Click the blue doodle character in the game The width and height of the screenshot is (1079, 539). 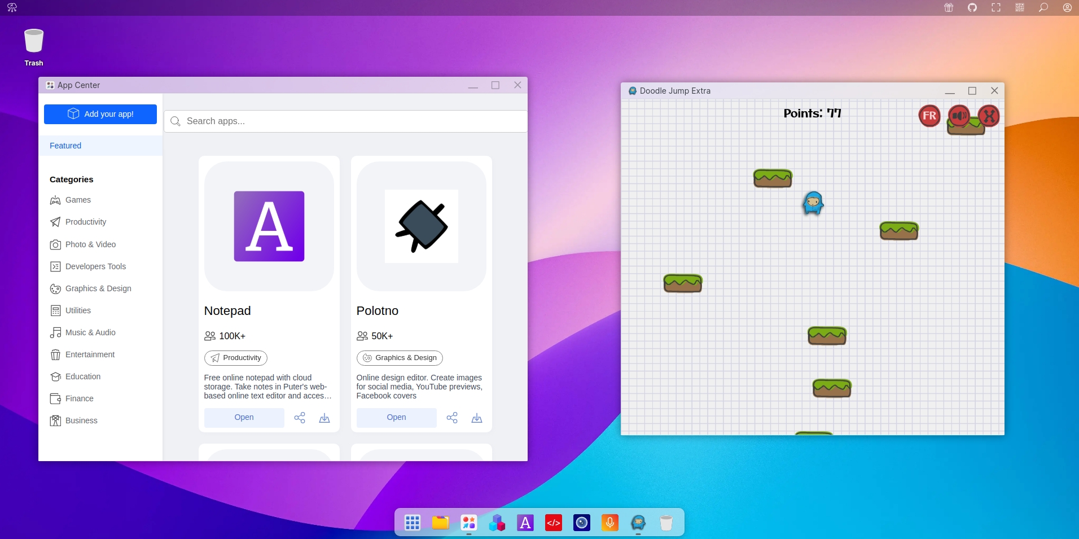click(813, 203)
